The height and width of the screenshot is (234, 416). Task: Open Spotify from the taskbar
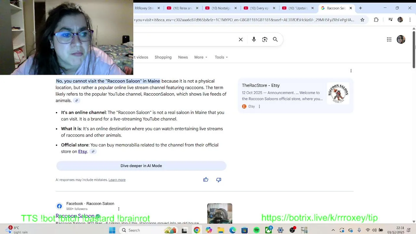click(x=256, y=230)
